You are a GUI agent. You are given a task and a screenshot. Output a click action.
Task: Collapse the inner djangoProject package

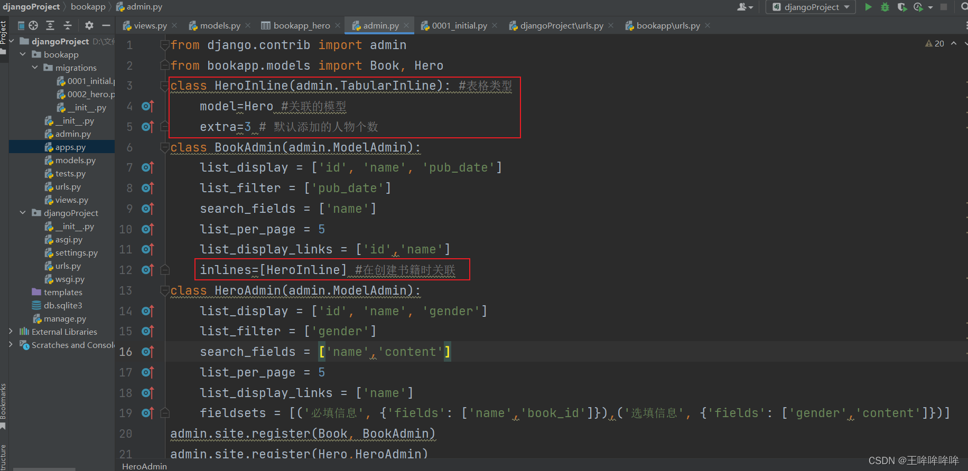(23, 213)
